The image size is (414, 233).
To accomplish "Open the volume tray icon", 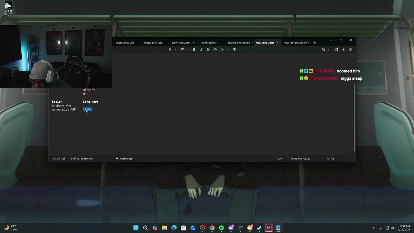I will (393, 228).
